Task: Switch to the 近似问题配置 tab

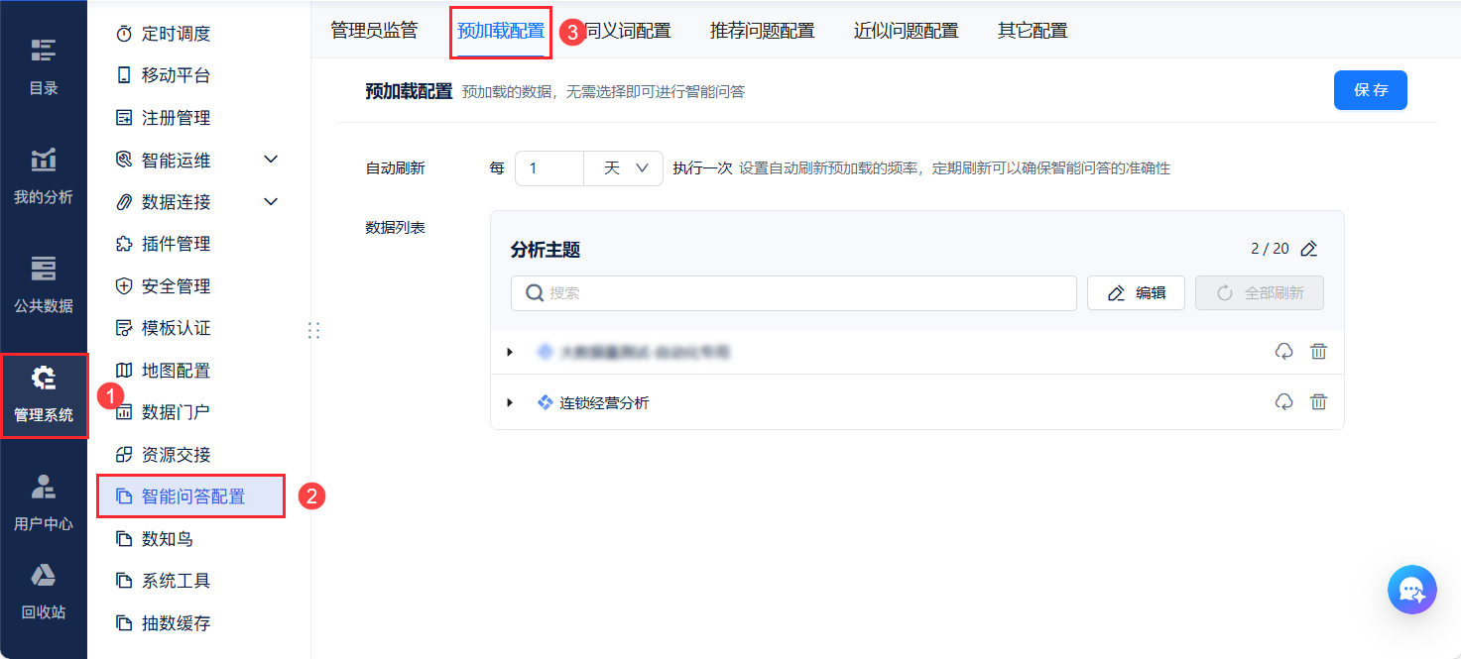Action: 907,31
